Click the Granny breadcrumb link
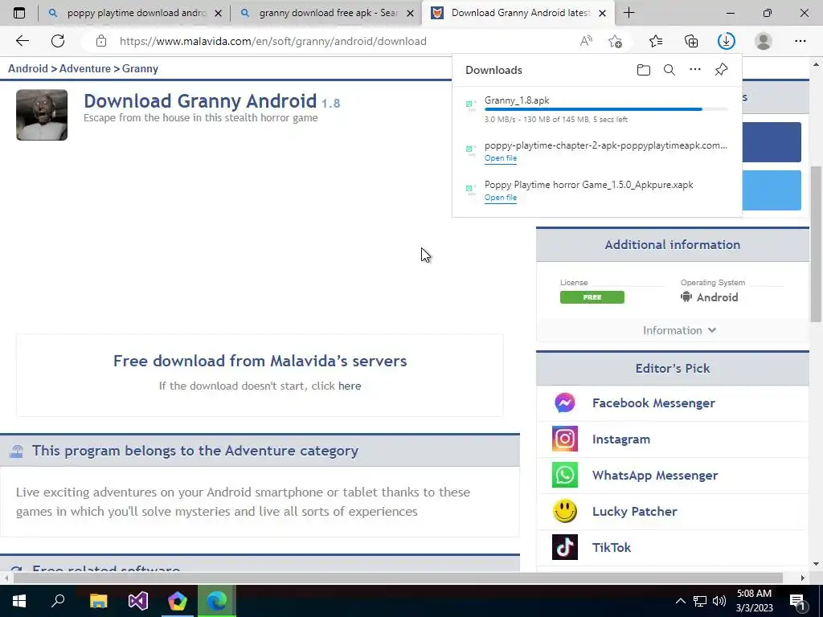This screenshot has width=823, height=617. click(x=140, y=69)
